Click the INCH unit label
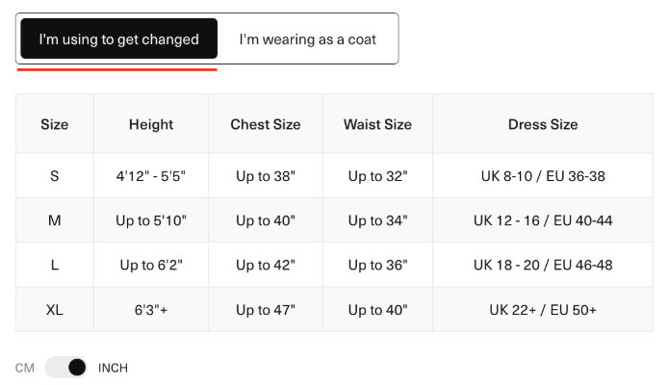The height and width of the screenshot is (385, 669). click(x=113, y=368)
